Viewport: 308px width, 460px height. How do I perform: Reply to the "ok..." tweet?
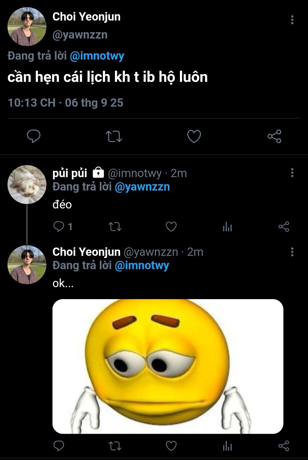point(59,446)
